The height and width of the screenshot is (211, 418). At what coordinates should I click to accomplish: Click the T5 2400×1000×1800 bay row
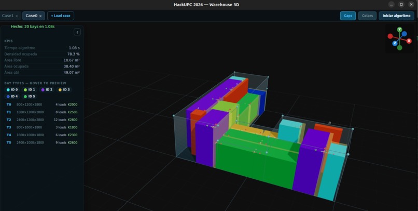42,142
